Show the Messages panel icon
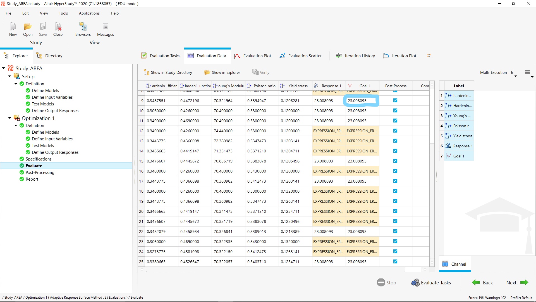Viewport: 536px width, 302px height. point(105,27)
